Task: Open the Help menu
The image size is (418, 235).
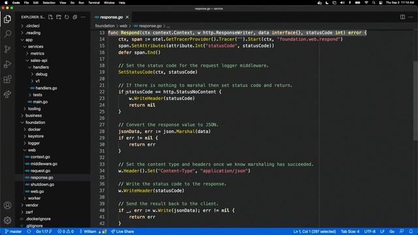Action: 122,3
